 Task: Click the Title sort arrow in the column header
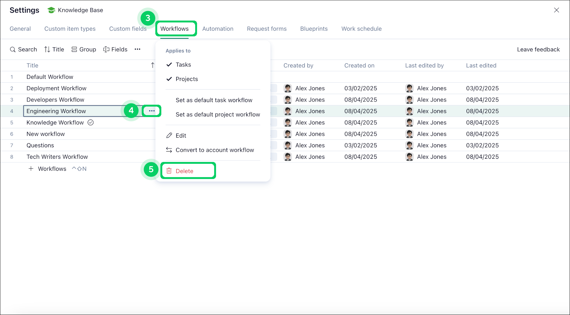(x=152, y=65)
